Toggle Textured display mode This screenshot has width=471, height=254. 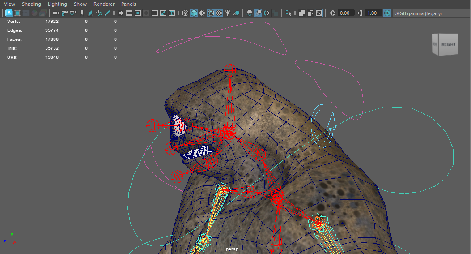point(219,13)
